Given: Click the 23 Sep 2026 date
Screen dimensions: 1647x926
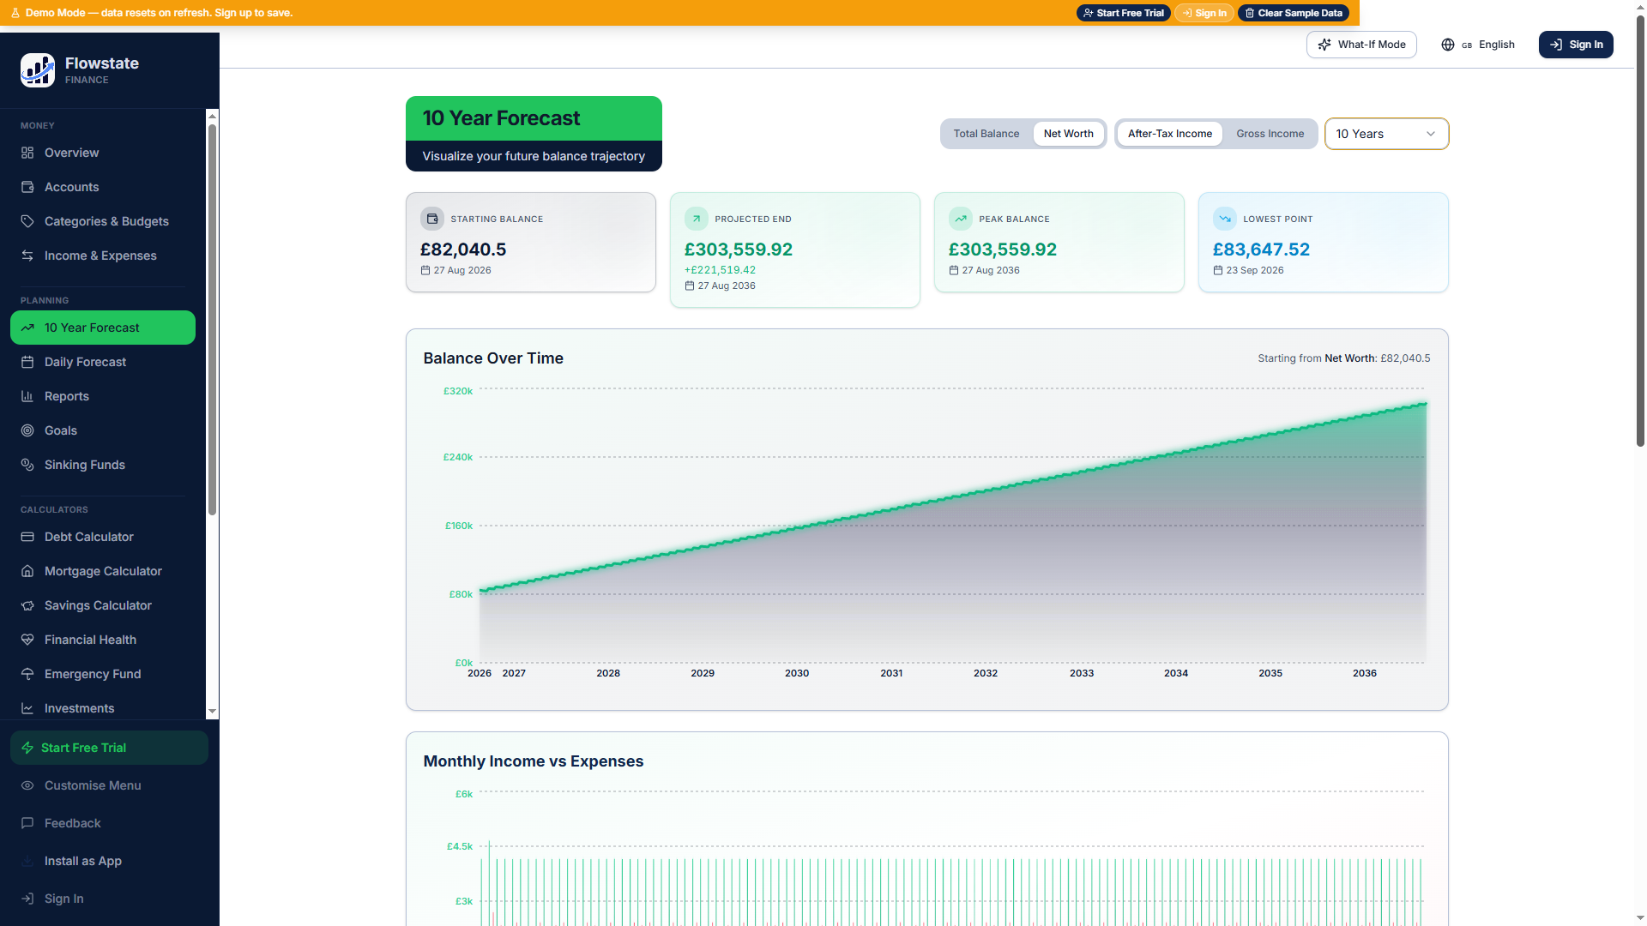Looking at the screenshot, I should pos(1255,270).
